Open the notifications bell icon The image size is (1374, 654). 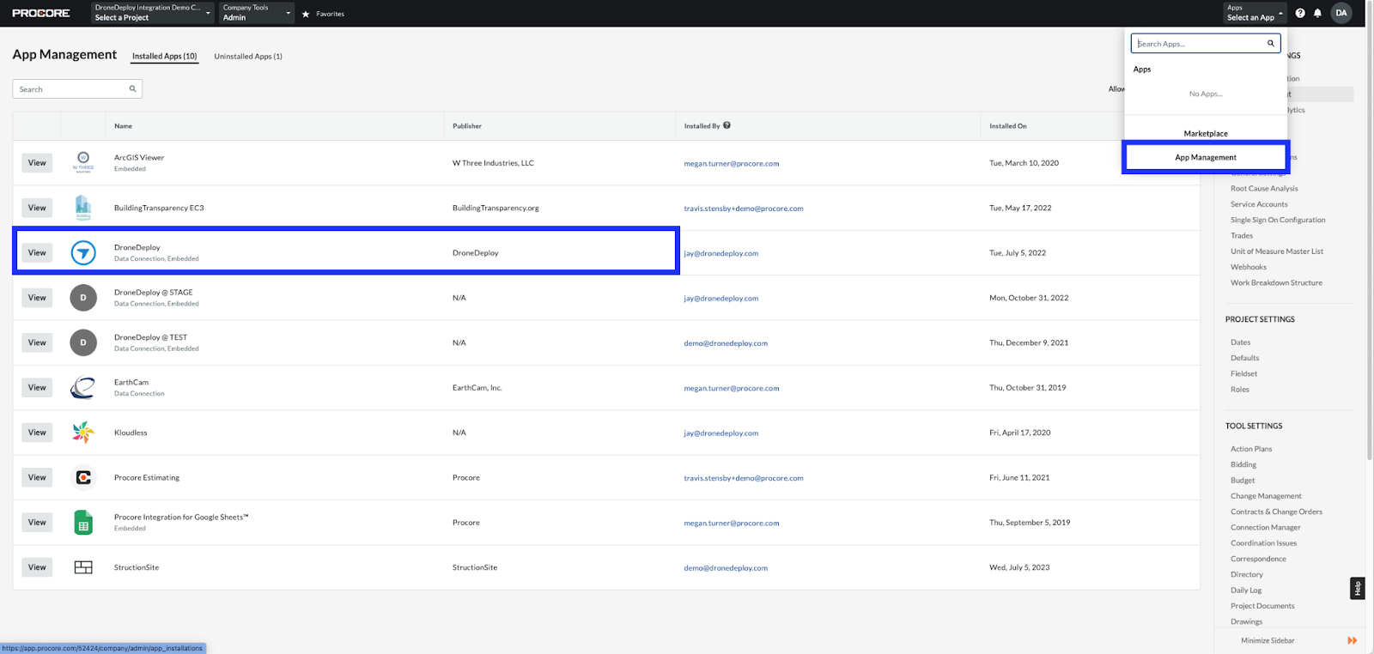point(1317,13)
